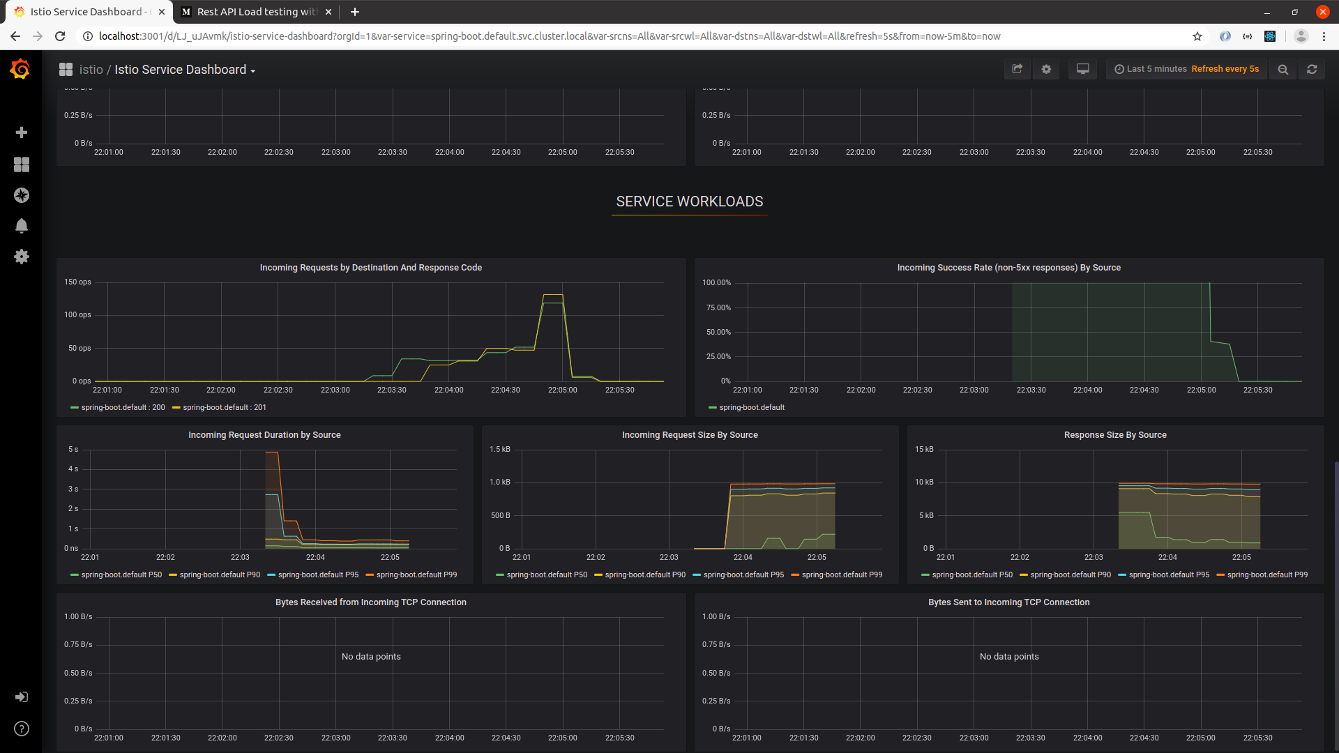
Task: Go forward with browser forward arrow
Action: point(38,36)
